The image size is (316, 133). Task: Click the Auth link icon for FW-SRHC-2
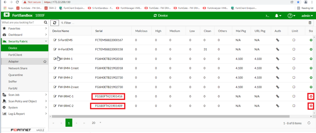[277, 106]
